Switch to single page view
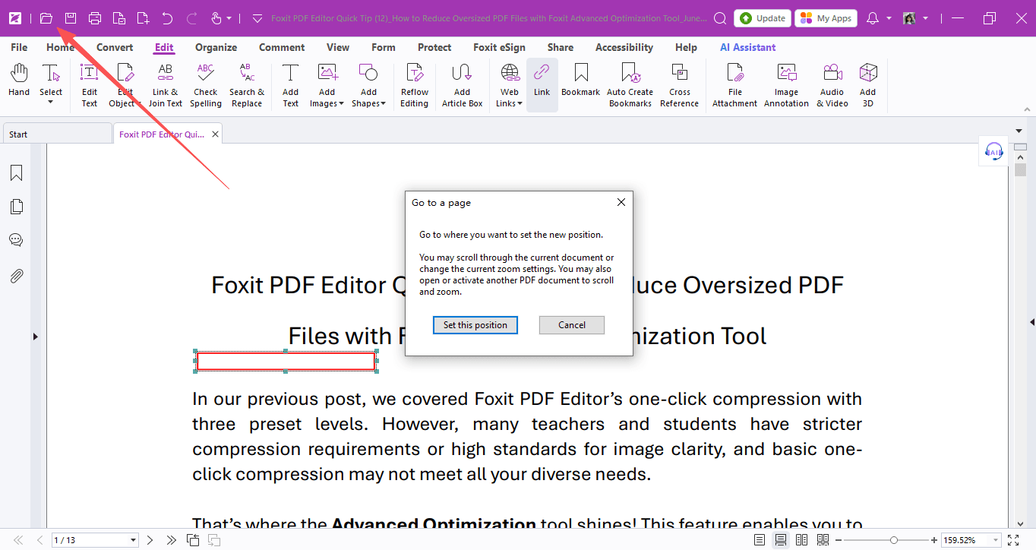This screenshot has width=1036, height=550. click(760, 540)
